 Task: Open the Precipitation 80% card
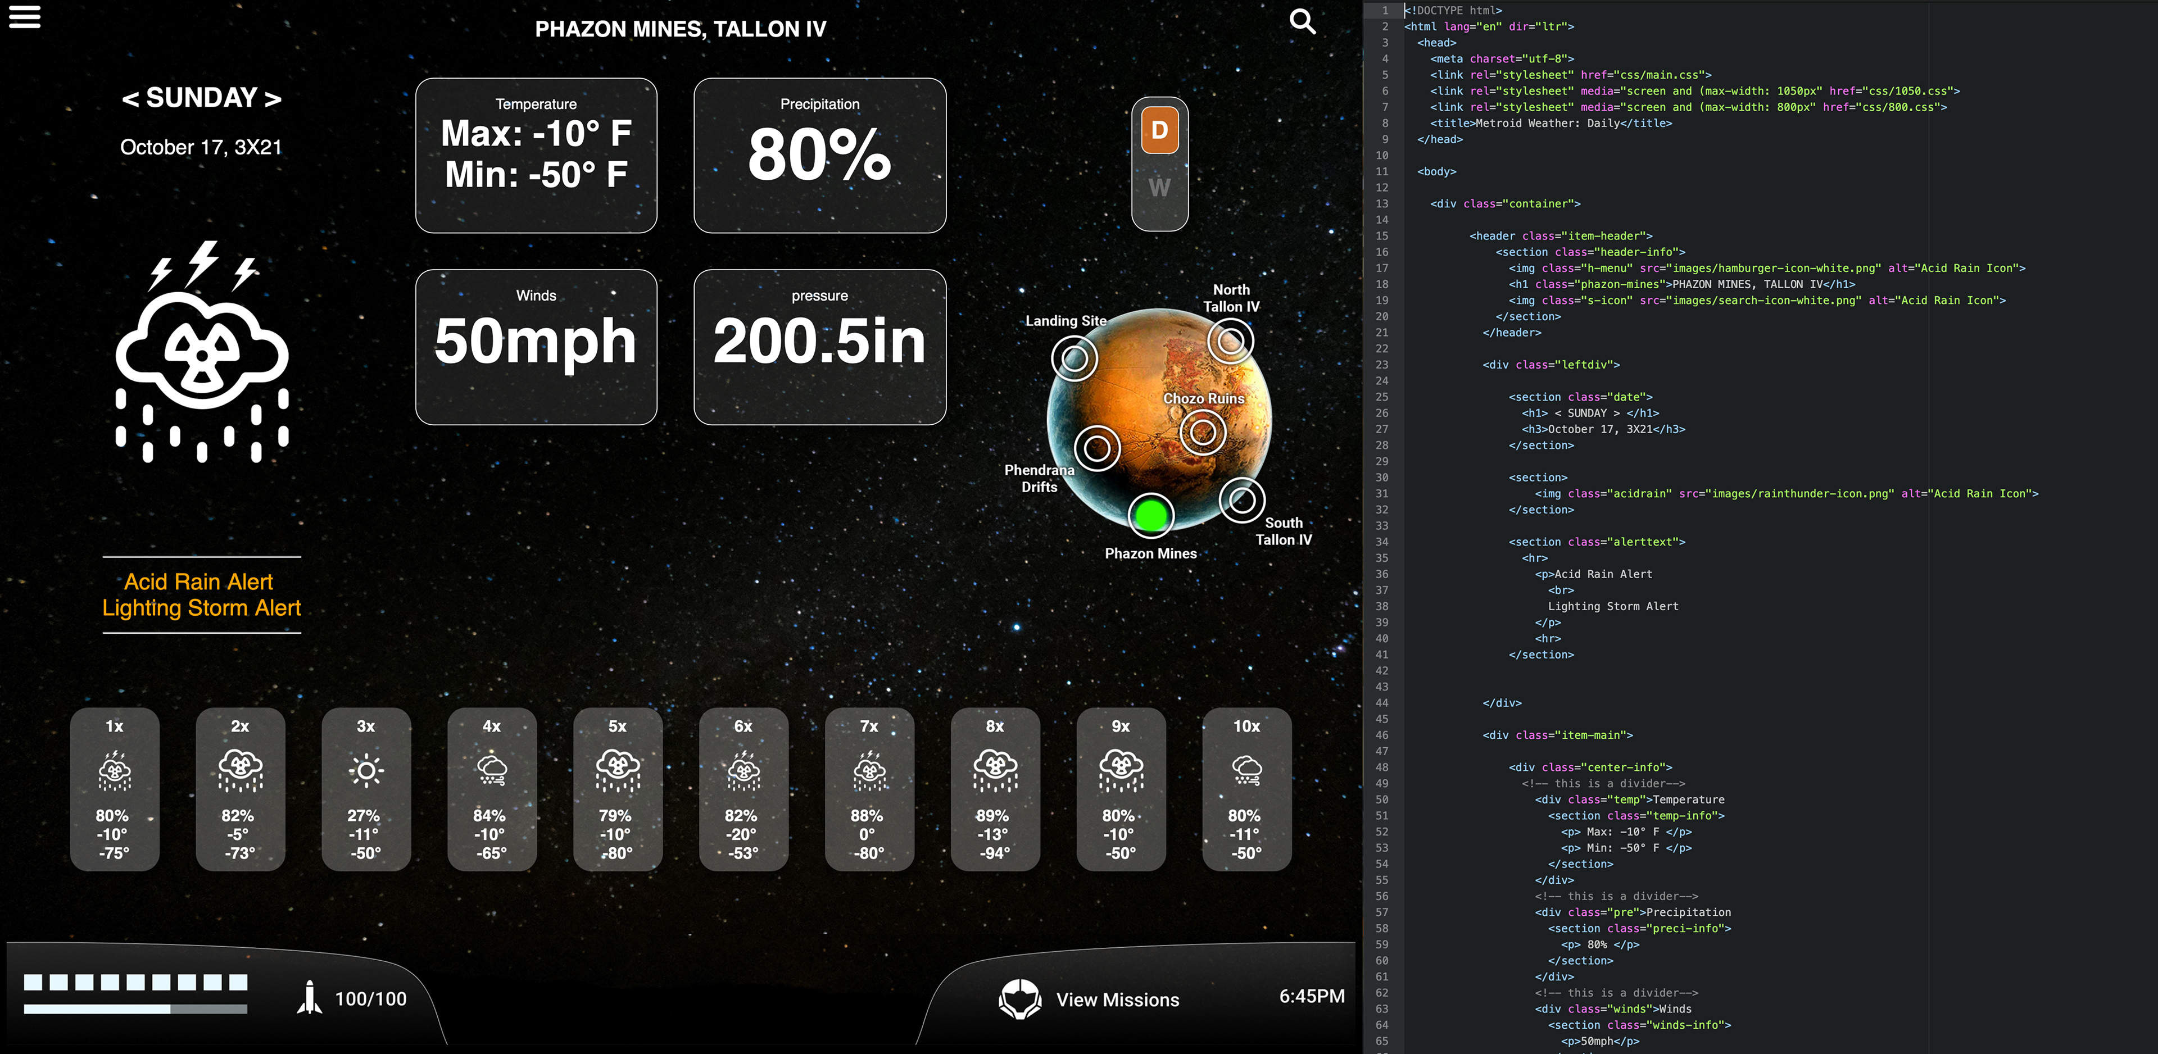point(820,156)
